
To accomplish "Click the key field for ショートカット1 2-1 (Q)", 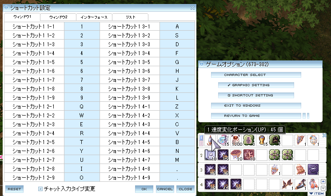I will [x=82, y=107].
